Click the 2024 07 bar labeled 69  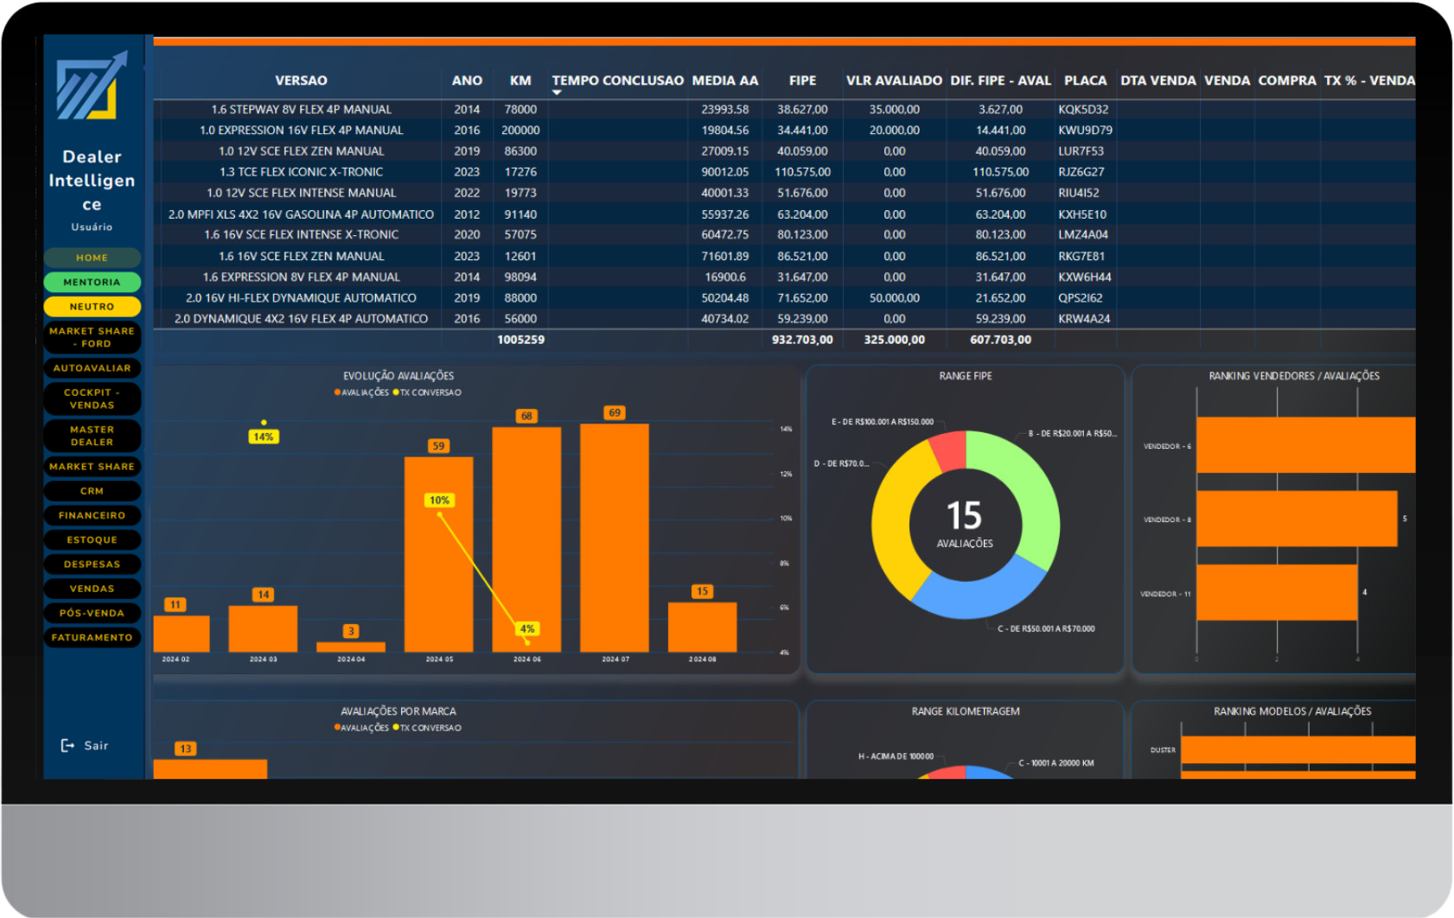(x=615, y=538)
